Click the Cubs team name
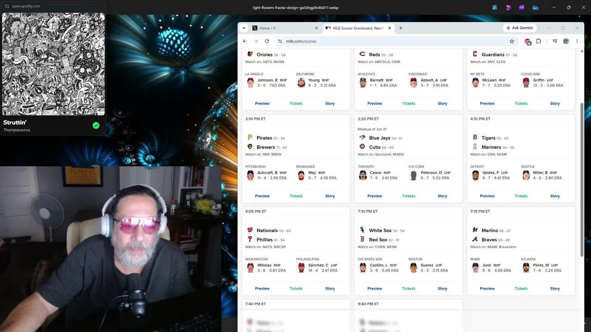The height and width of the screenshot is (332, 591). [374, 147]
